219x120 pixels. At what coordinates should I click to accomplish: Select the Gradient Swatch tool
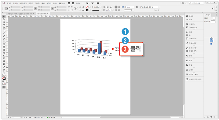pos(4,58)
